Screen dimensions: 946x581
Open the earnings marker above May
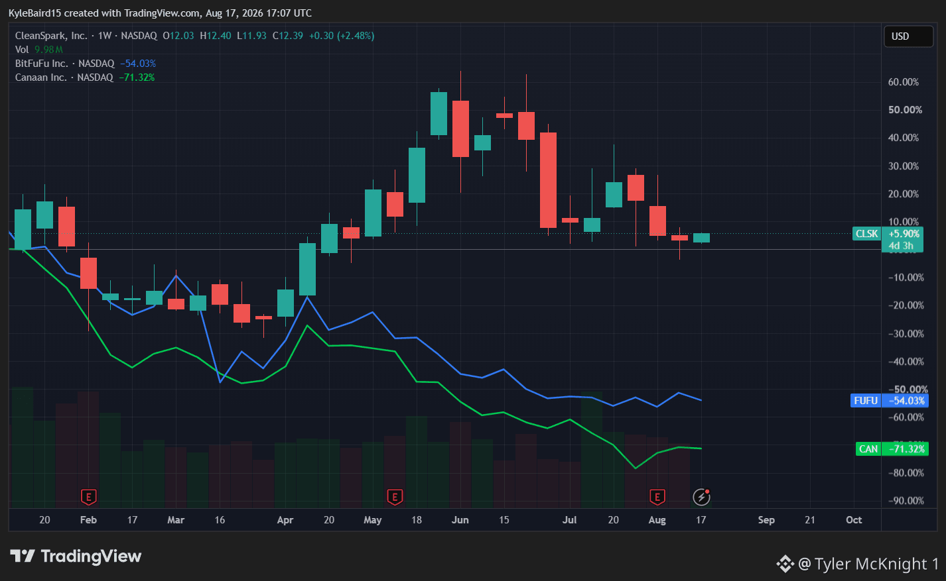pyautogui.click(x=395, y=497)
